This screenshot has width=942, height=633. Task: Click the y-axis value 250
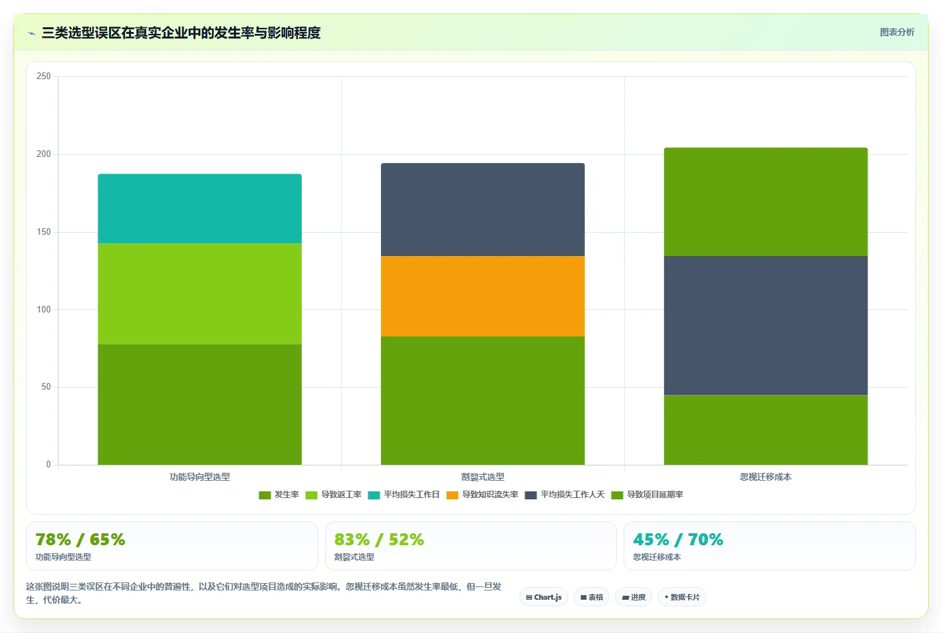(43, 76)
